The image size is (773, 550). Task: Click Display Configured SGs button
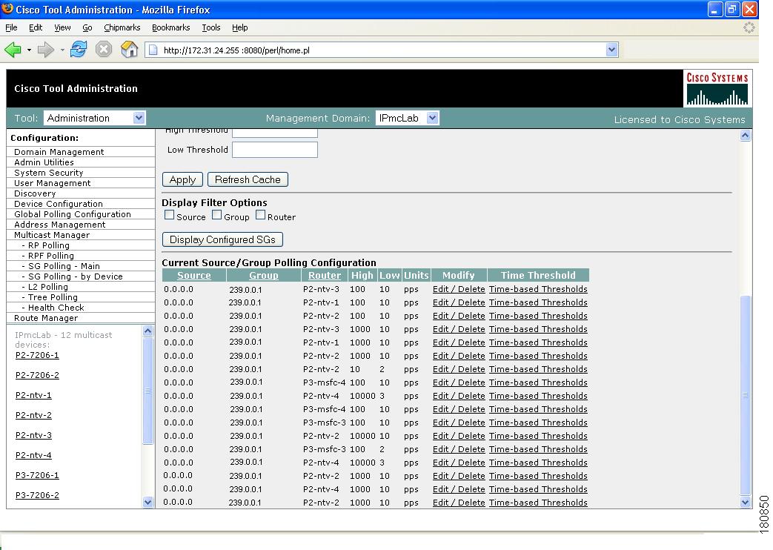(222, 239)
